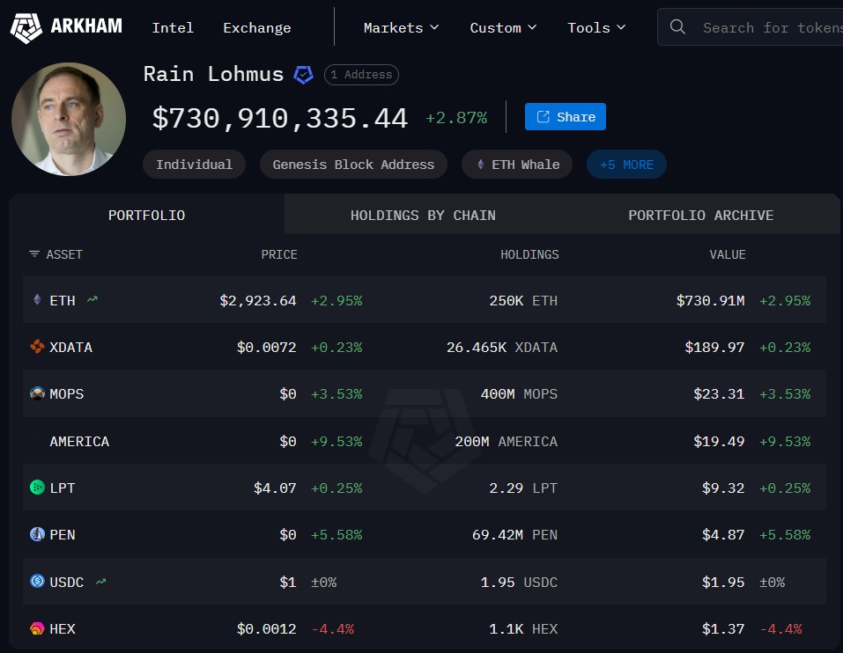Click the trend chart icon beside ETH

tap(92, 299)
